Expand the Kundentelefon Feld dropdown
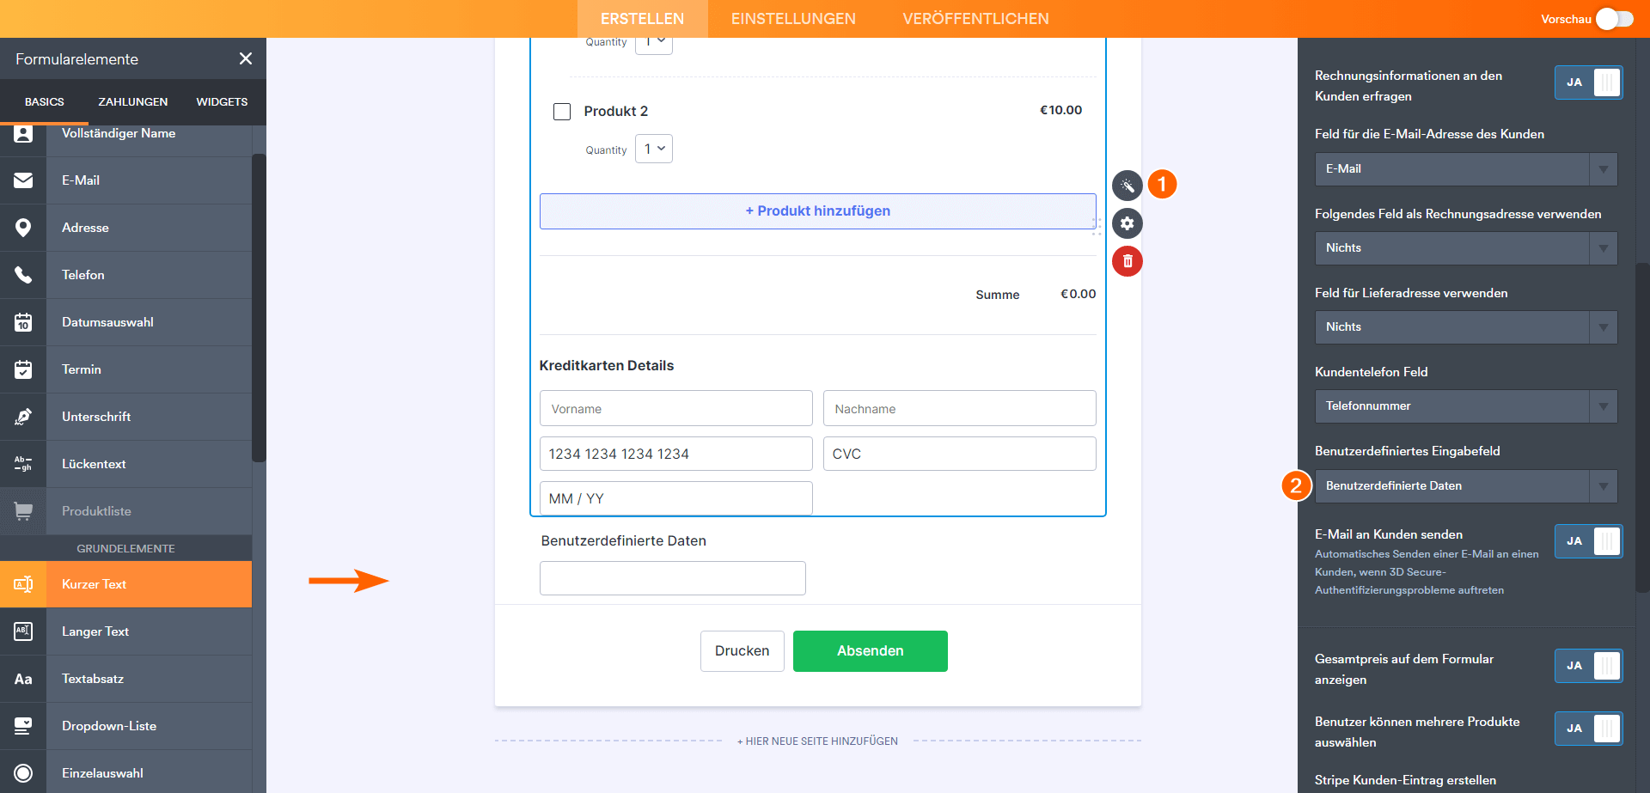The height and width of the screenshot is (793, 1650). [1465, 406]
